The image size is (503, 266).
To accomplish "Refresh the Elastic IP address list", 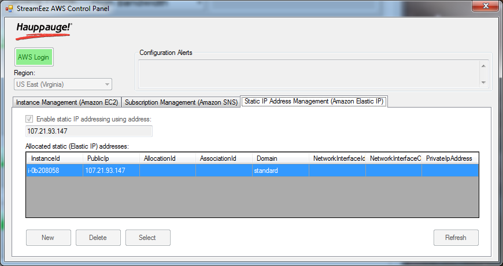I will pos(456,238).
